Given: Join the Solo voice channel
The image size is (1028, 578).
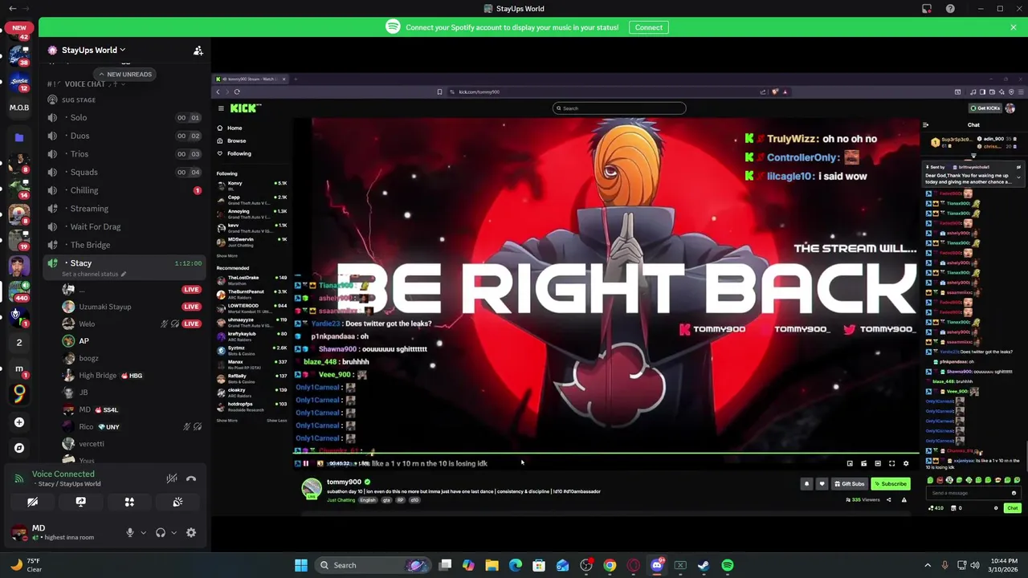Looking at the screenshot, I should coord(124,117).
